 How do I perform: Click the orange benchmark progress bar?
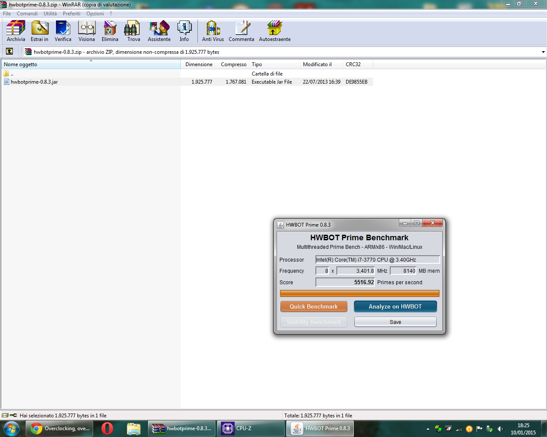coord(359,293)
